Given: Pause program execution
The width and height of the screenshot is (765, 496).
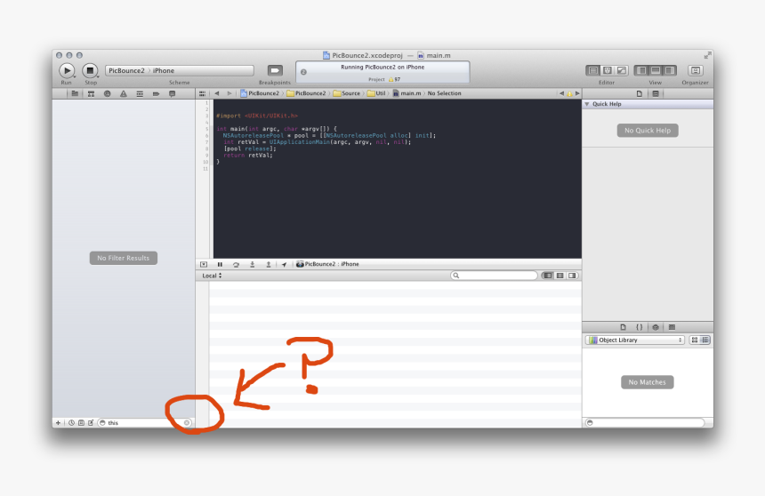Looking at the screenshot, I should (220, 264).
